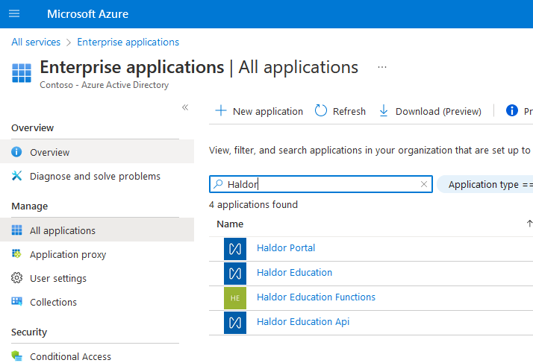This screenshot has height=363, width=533.
Task: Click the Overview info icon in sidebar
Action: [x=16, y=152]
